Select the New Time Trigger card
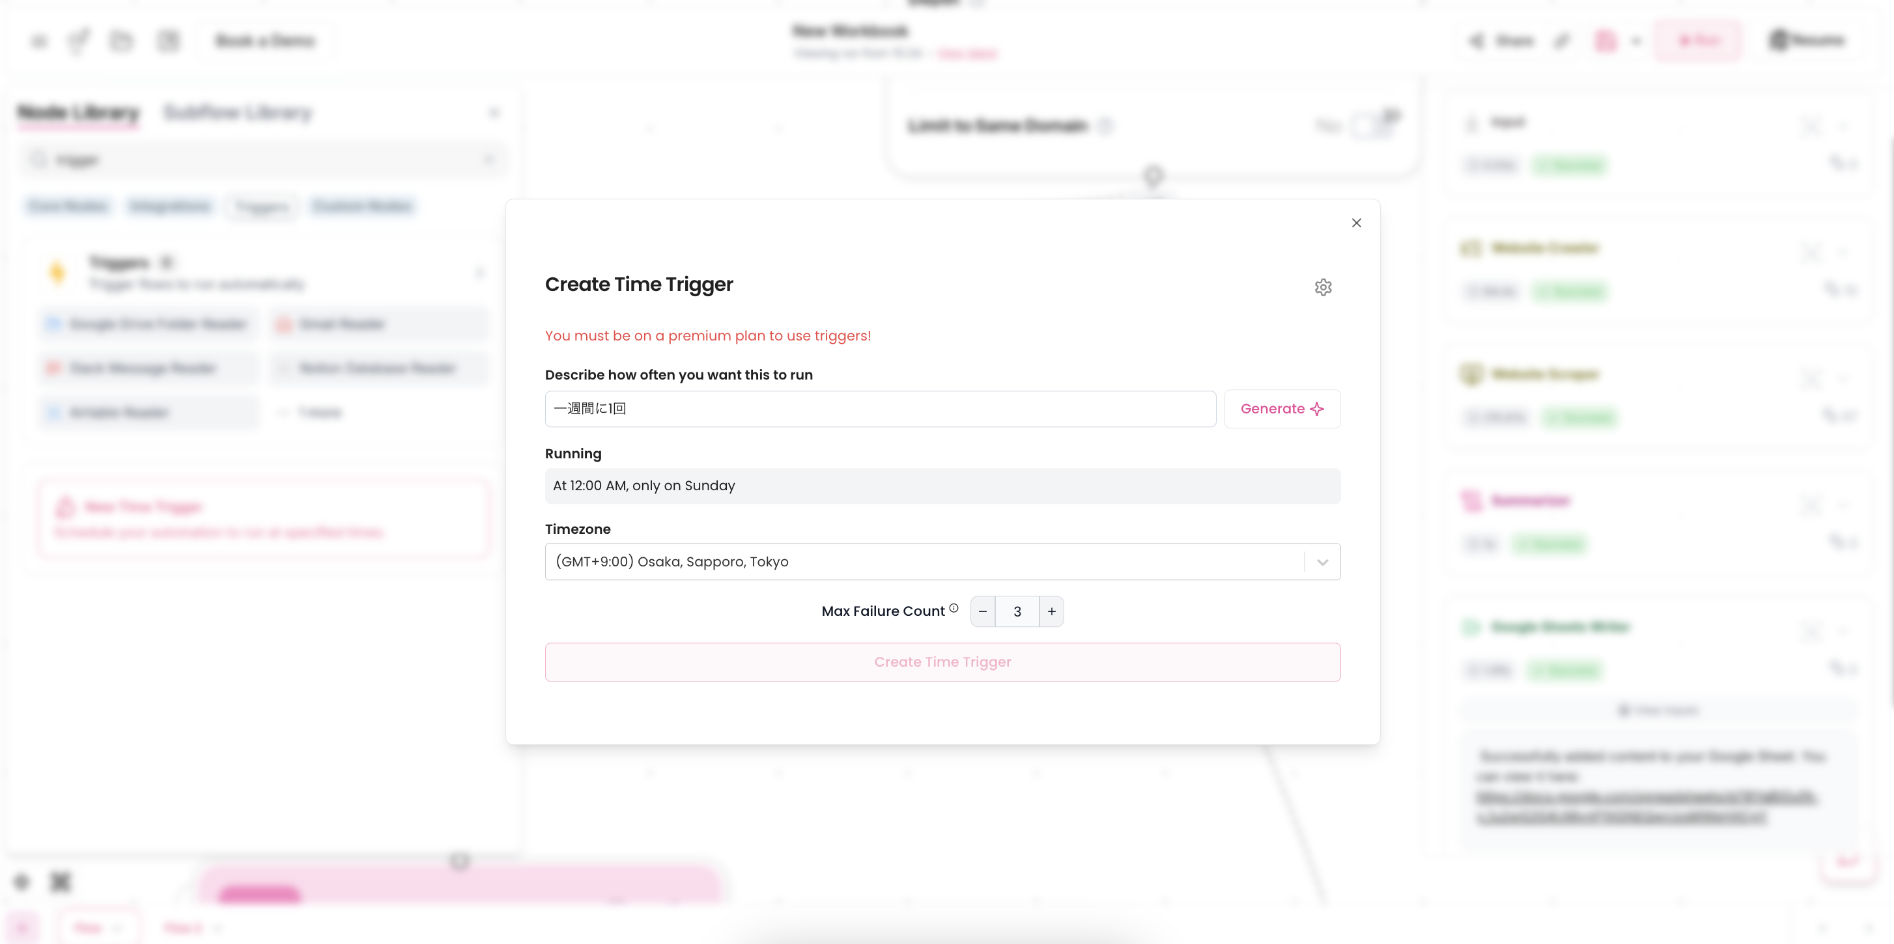This screenshot has height=944, width=1894. (x=263, y=519)
